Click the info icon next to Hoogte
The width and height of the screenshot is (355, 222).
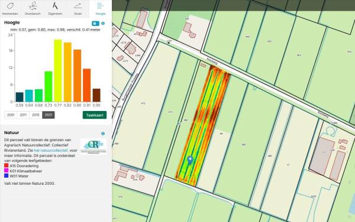103,23
